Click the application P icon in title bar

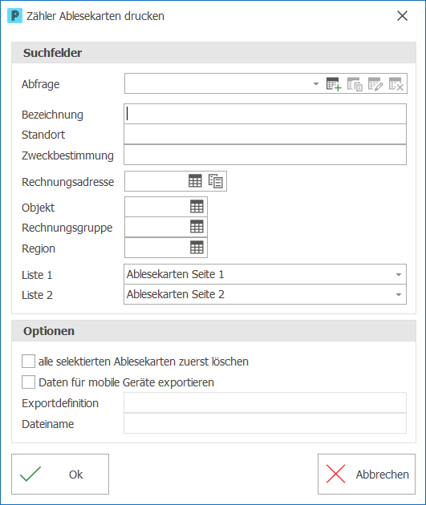(14, 16)
